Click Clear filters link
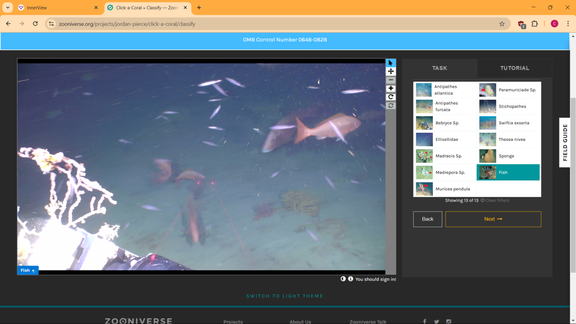 coord(495,200)
